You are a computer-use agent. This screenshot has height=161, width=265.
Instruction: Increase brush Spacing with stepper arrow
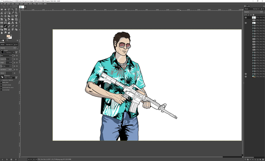13,65
